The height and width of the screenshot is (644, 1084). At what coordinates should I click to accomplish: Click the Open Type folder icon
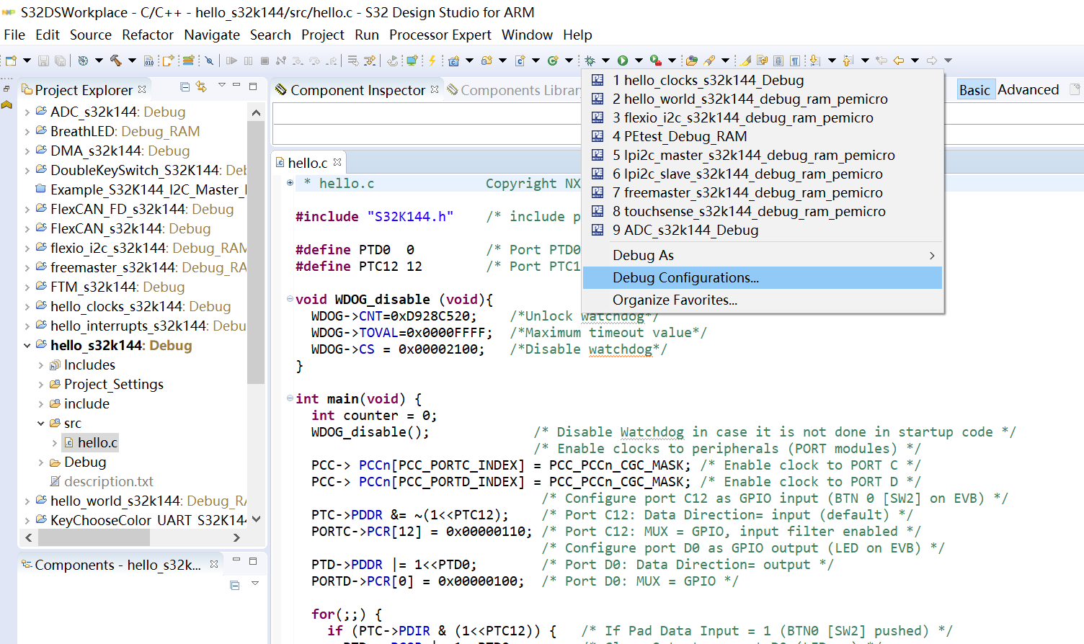[691, 61]
